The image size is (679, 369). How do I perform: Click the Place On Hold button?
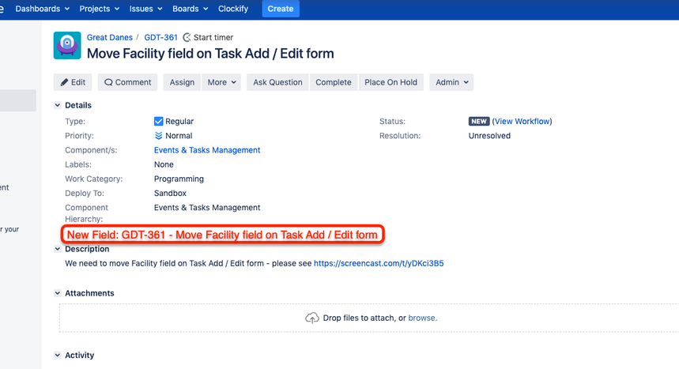(390, 82)
